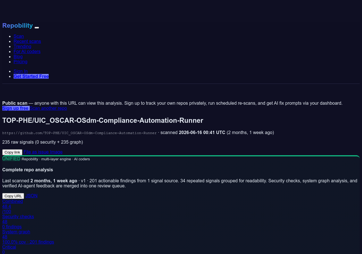Visit the For AI coders page

point(27,51)
